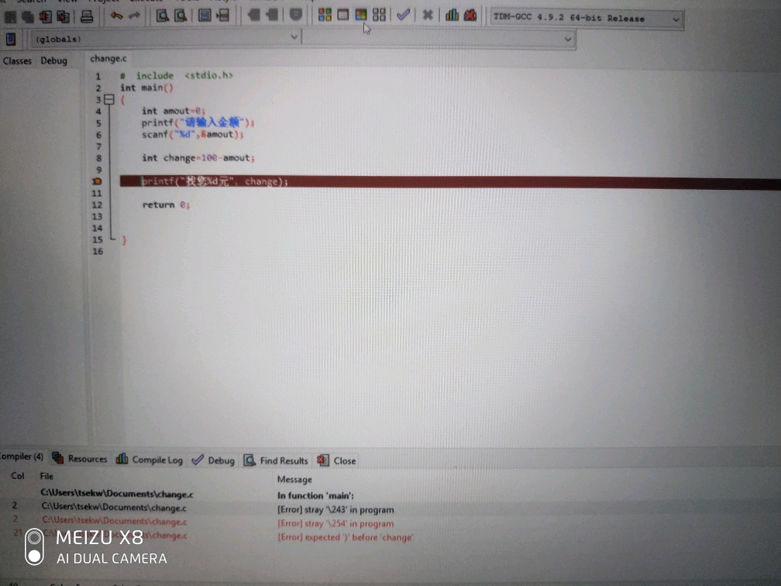
Task: Stop execution with the X icon
Action: coord(428,16)
